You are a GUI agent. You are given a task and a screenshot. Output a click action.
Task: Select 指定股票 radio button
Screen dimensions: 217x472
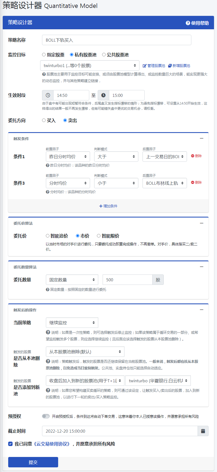pyautogui.click(x=44, y=55)
